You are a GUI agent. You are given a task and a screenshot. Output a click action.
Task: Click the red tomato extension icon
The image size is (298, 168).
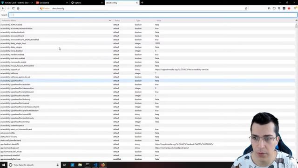[289, 8]
